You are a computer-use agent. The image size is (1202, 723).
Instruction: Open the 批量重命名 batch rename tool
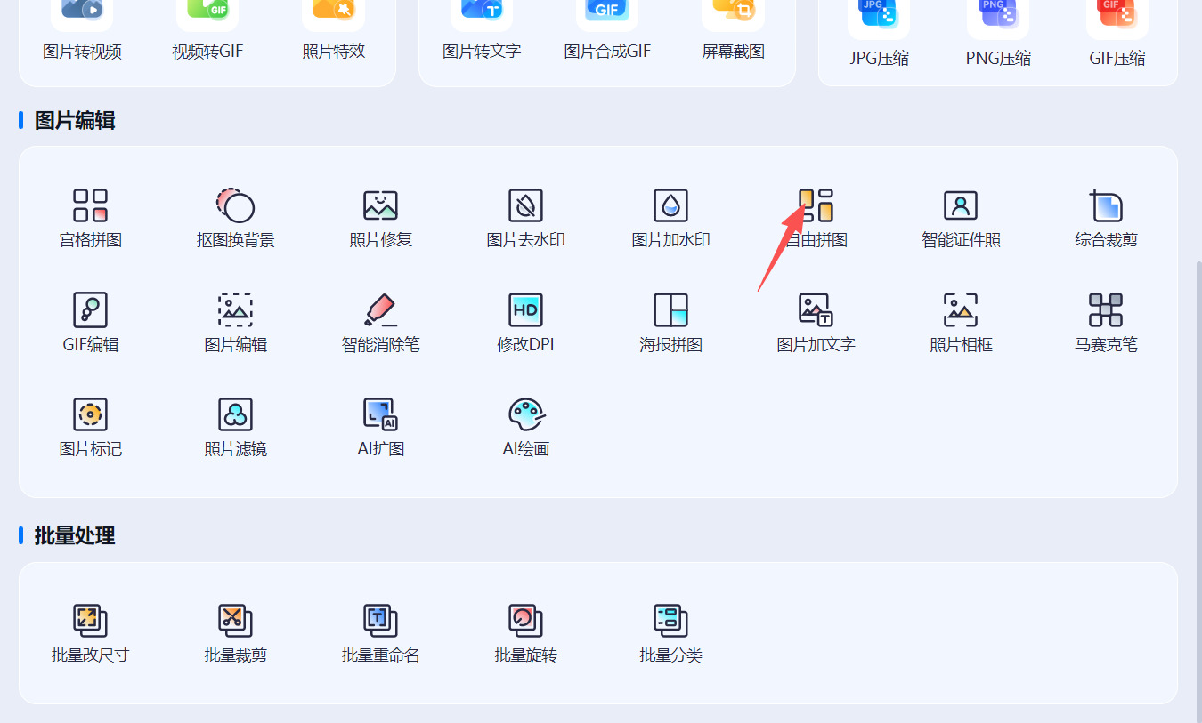pyautogui.click(x=381, y=633)
